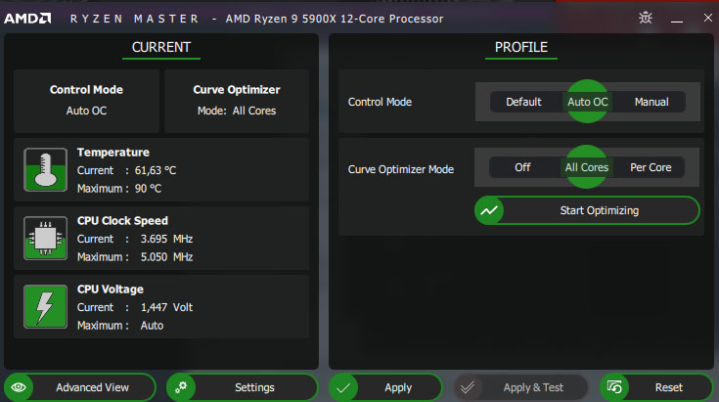Click the current voltage 1,447 Volt value
This screenshot has width=719, height=402.
point(166,307)
